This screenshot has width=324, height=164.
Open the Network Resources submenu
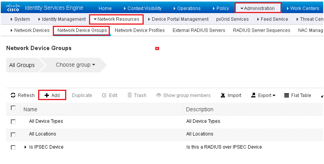116,19
